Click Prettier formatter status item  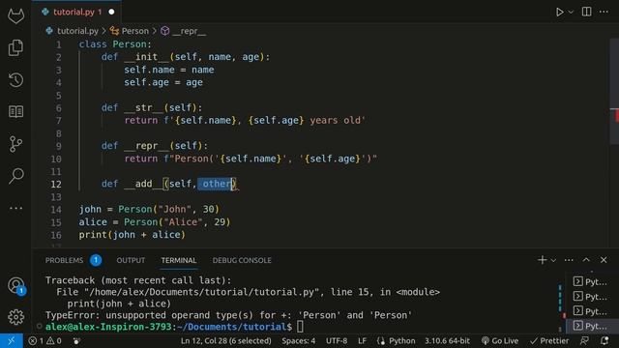549,340
